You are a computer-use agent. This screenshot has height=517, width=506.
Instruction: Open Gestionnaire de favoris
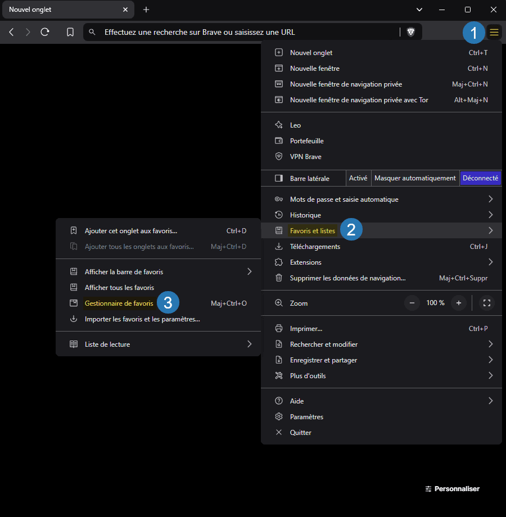119,302
